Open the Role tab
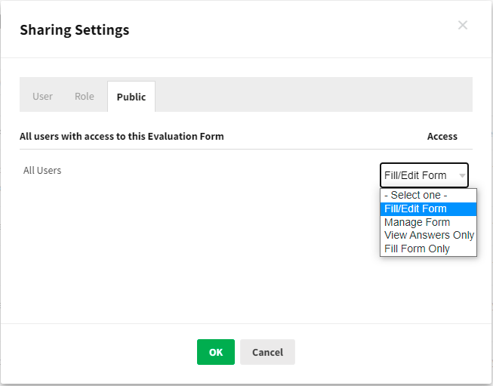Image resolution: width=493 pixels, height=386 pixels. point(85,97)
